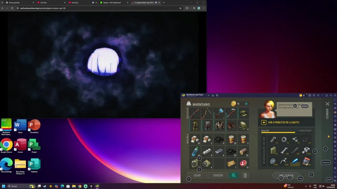
Task: Collapse BlueStacks sidebar with double arrow
Action: pos(335,95)
